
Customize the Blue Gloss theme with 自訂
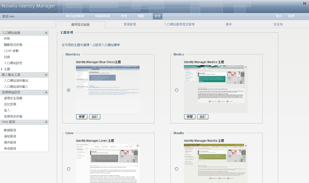pos(95,117)
